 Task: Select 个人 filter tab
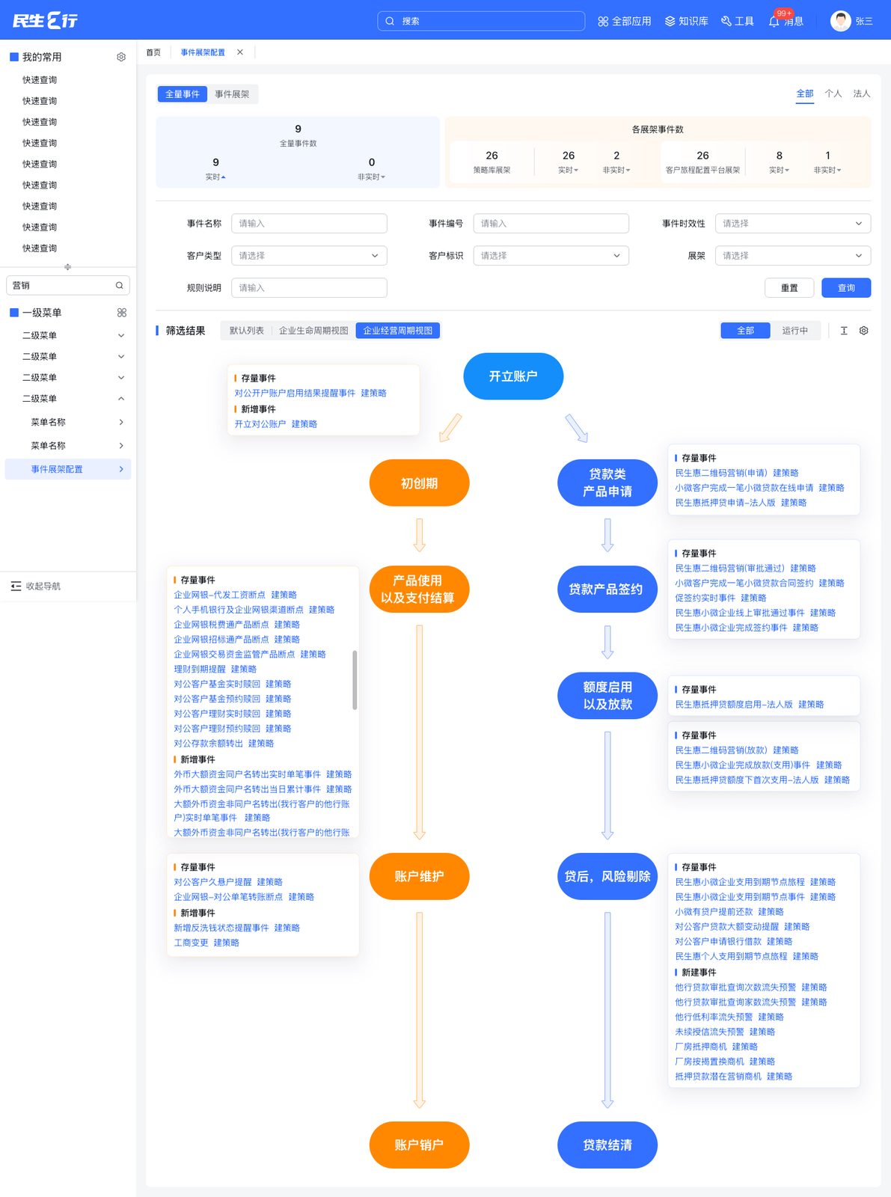click(833, 94)
